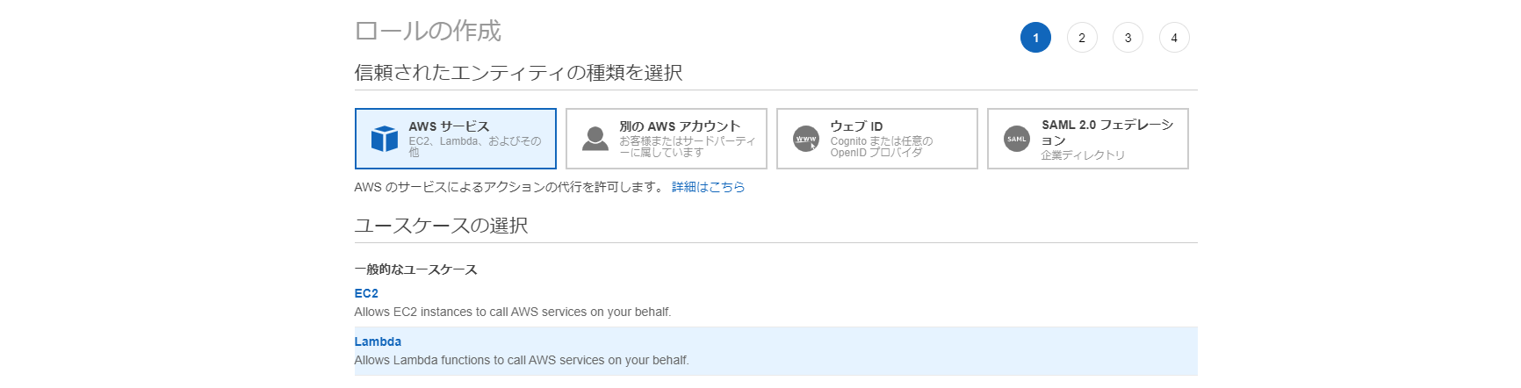
Task: Navigate to step 4 of role creation
Action: pos(1174,38)
